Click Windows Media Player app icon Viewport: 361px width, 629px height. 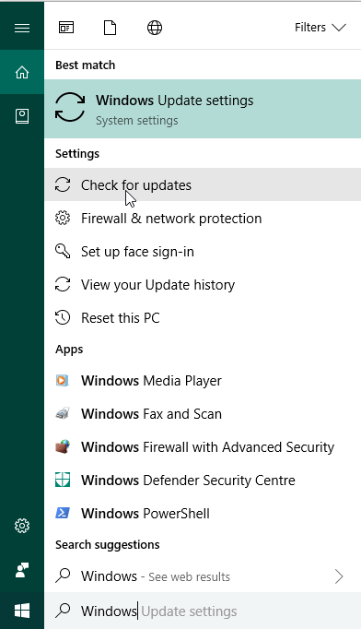(x=62, y=380)
